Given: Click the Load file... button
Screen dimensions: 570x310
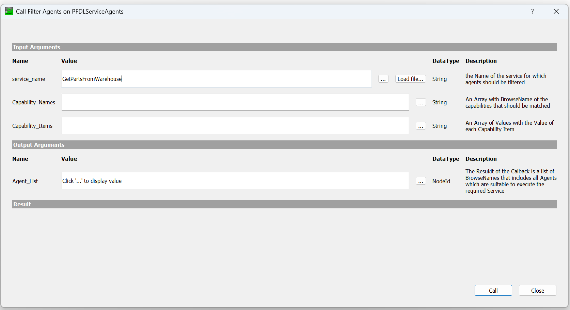Looking at the screenshot, I should 411,79.
